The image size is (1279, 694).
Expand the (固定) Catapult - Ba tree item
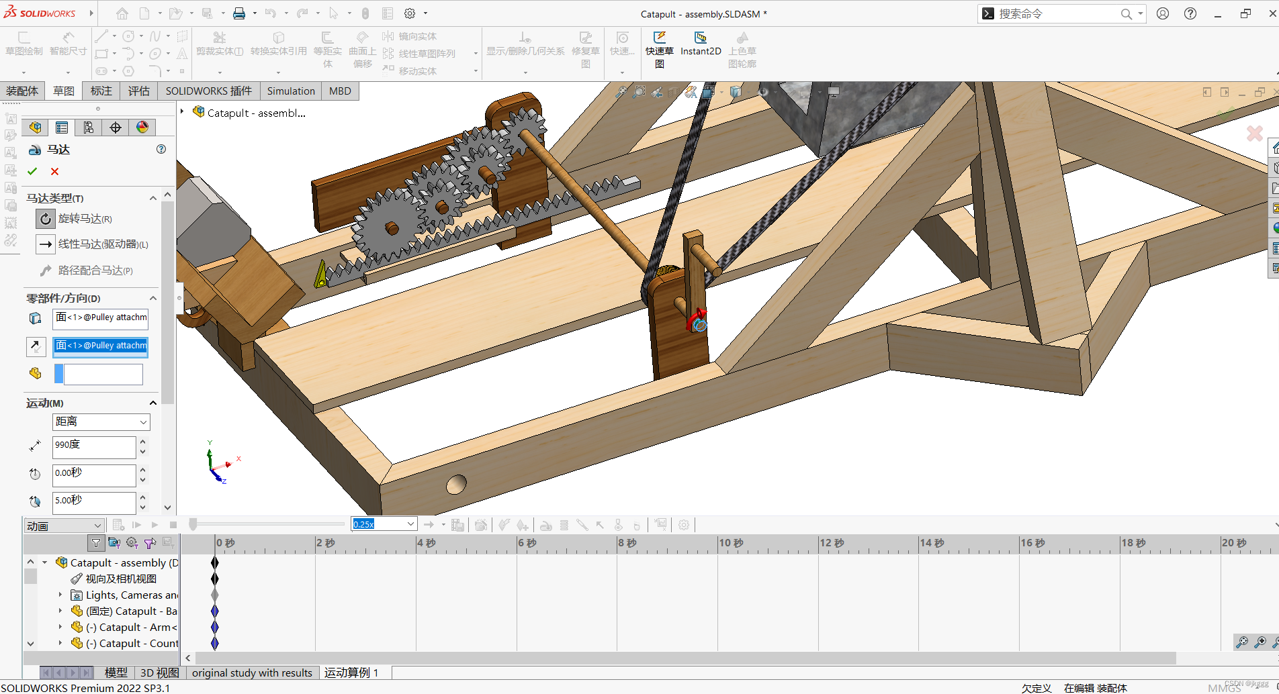point(60,611)
